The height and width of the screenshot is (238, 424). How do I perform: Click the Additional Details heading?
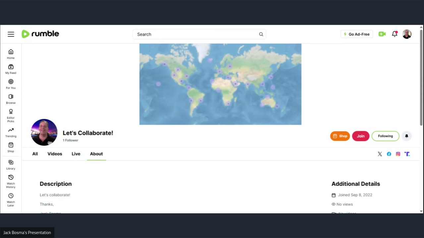pyautogui.click(x=356, y=184)
